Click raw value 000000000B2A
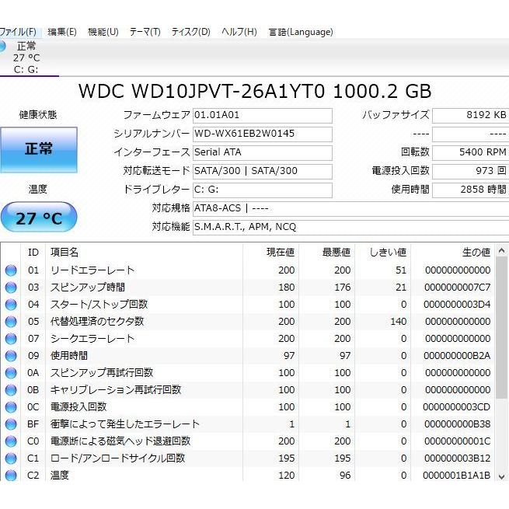The width and height of the screenshot is (509, 509). pos(457,356)
